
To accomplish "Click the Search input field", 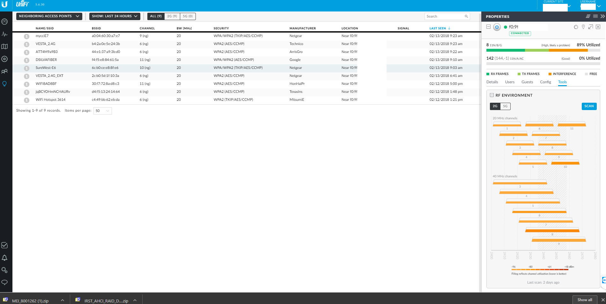I will 445,16.
